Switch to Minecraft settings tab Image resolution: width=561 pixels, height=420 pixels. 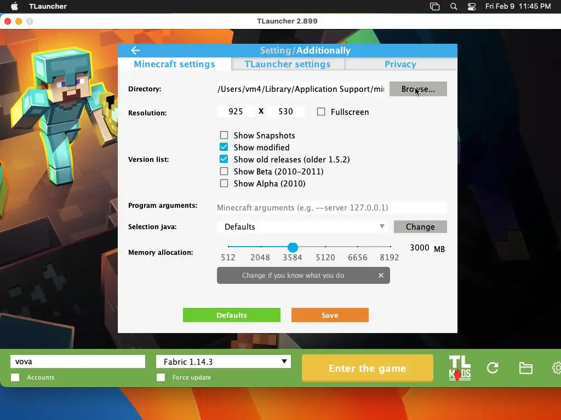click(175, 65)
